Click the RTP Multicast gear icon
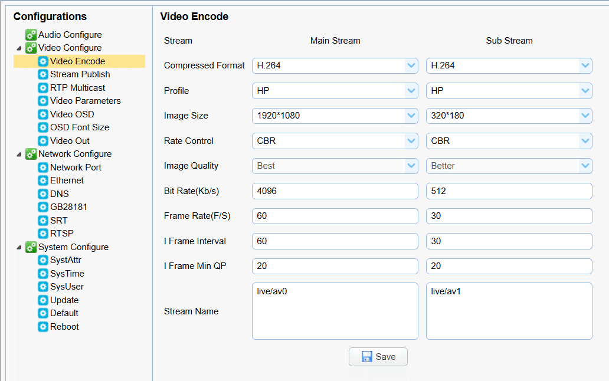 pos(43,88)
